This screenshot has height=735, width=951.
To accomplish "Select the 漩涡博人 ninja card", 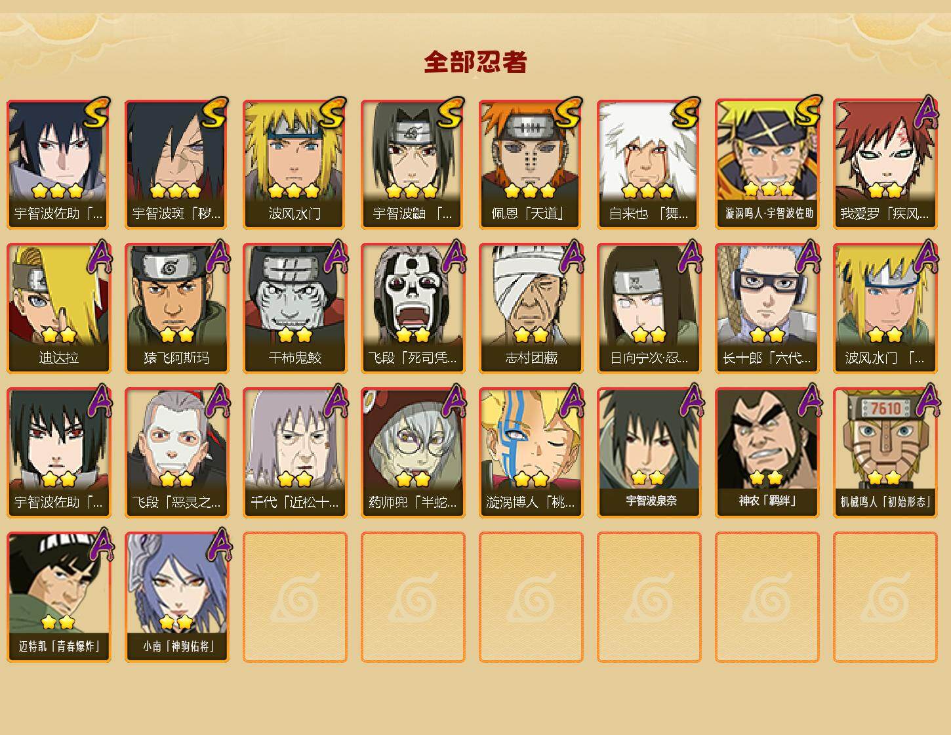I will click(x=531, y=453).
